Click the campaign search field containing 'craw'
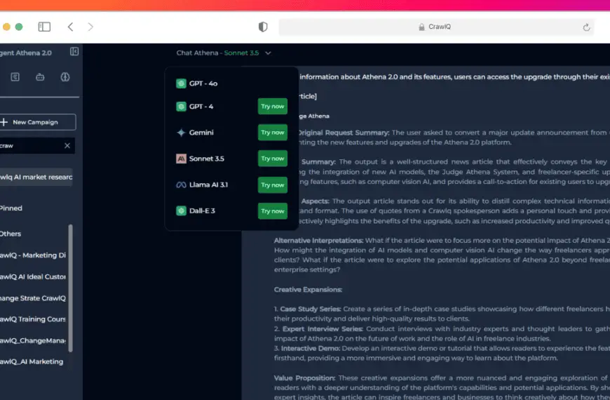610x400 pixels. [37, 145]
